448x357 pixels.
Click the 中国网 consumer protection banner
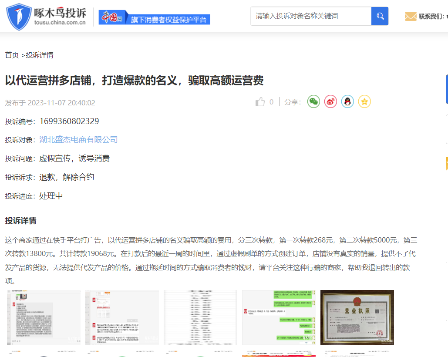[x=154, y=17]
